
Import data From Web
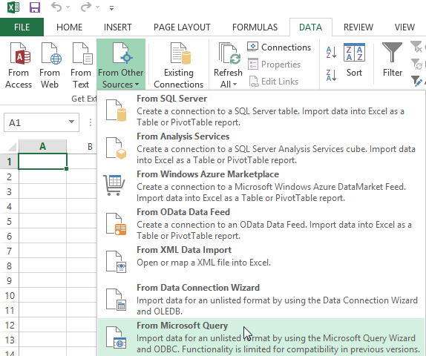coord(50,65)
